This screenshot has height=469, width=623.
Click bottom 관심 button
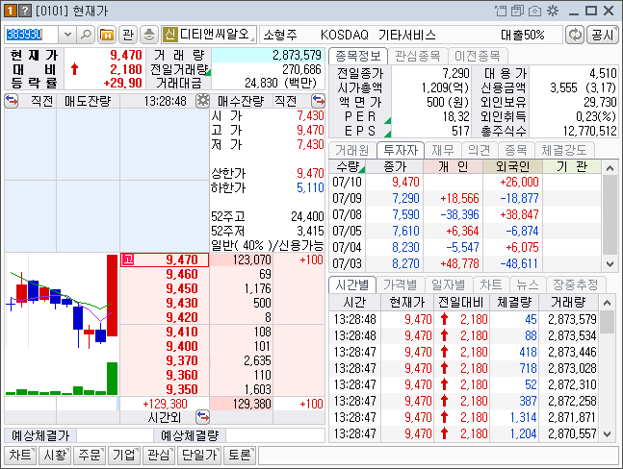pos(159,456)
